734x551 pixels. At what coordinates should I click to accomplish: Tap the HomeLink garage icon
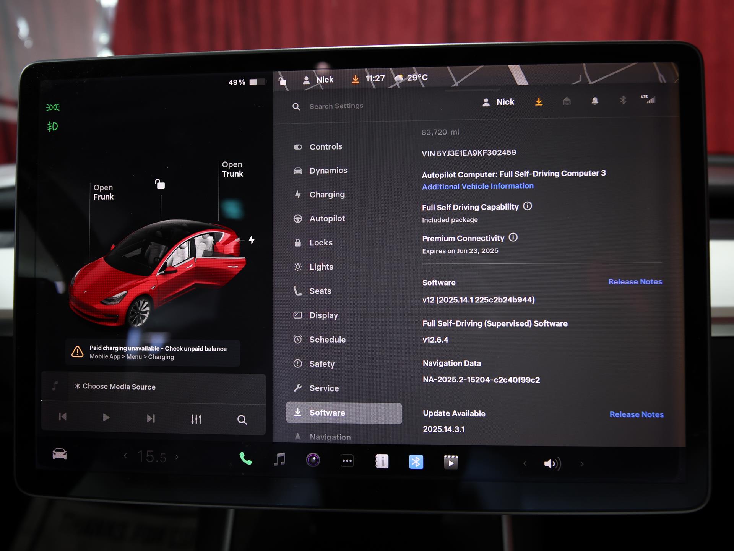pyautogui.click(x=567, y=101)
